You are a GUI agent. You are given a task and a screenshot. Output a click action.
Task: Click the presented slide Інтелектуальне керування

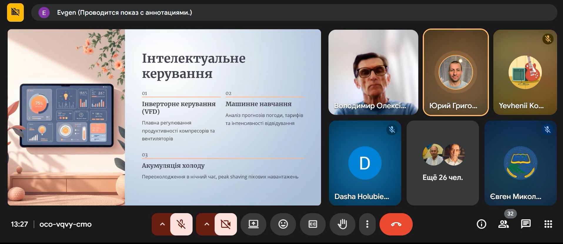click(164, 117)
